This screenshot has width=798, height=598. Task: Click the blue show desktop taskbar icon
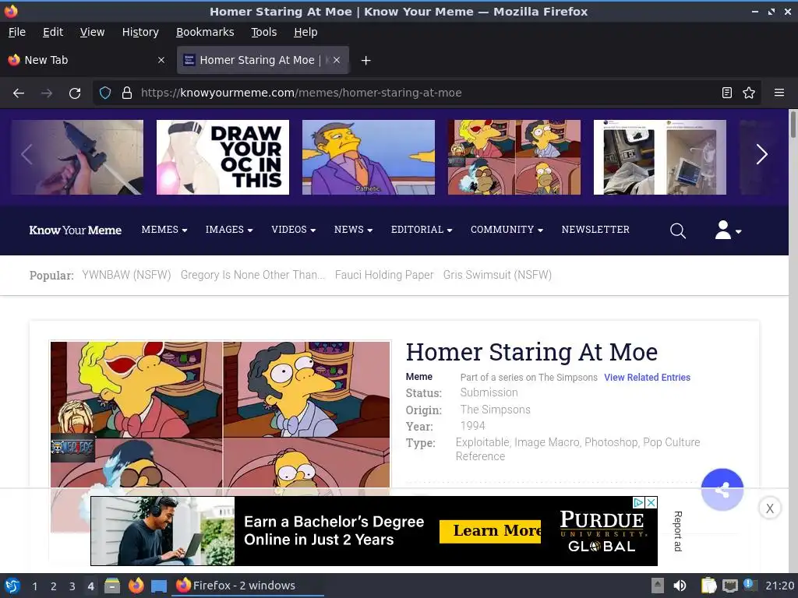point(159,586)
